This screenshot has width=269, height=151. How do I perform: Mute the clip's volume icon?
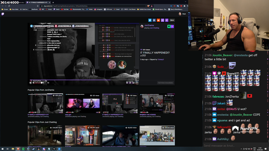tap(34, 83)
